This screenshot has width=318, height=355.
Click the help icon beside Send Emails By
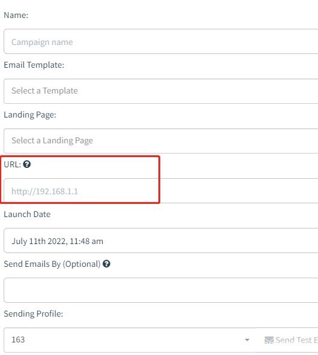(x=106, y=264)
